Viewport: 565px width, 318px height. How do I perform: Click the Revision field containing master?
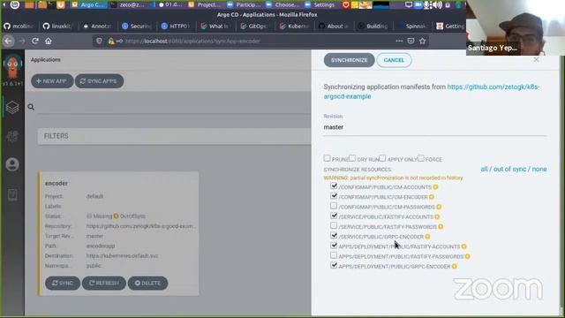tap(435, 127)
